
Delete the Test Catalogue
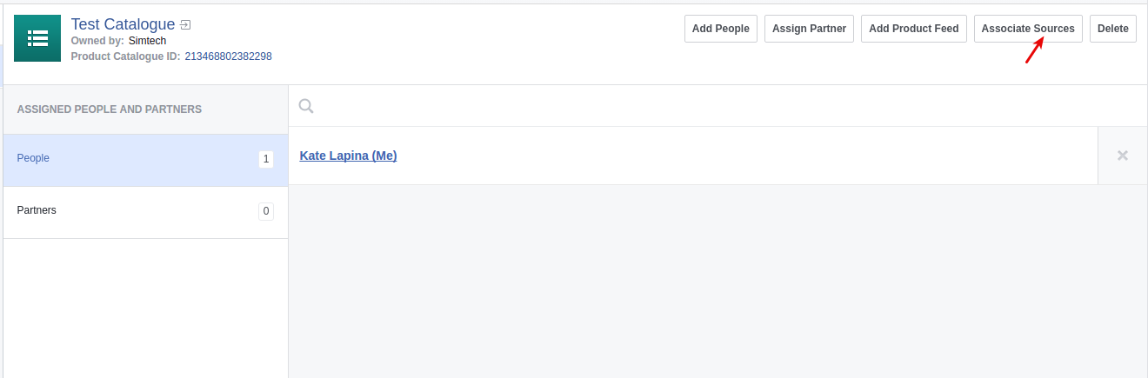click(x=1113, y=29)
